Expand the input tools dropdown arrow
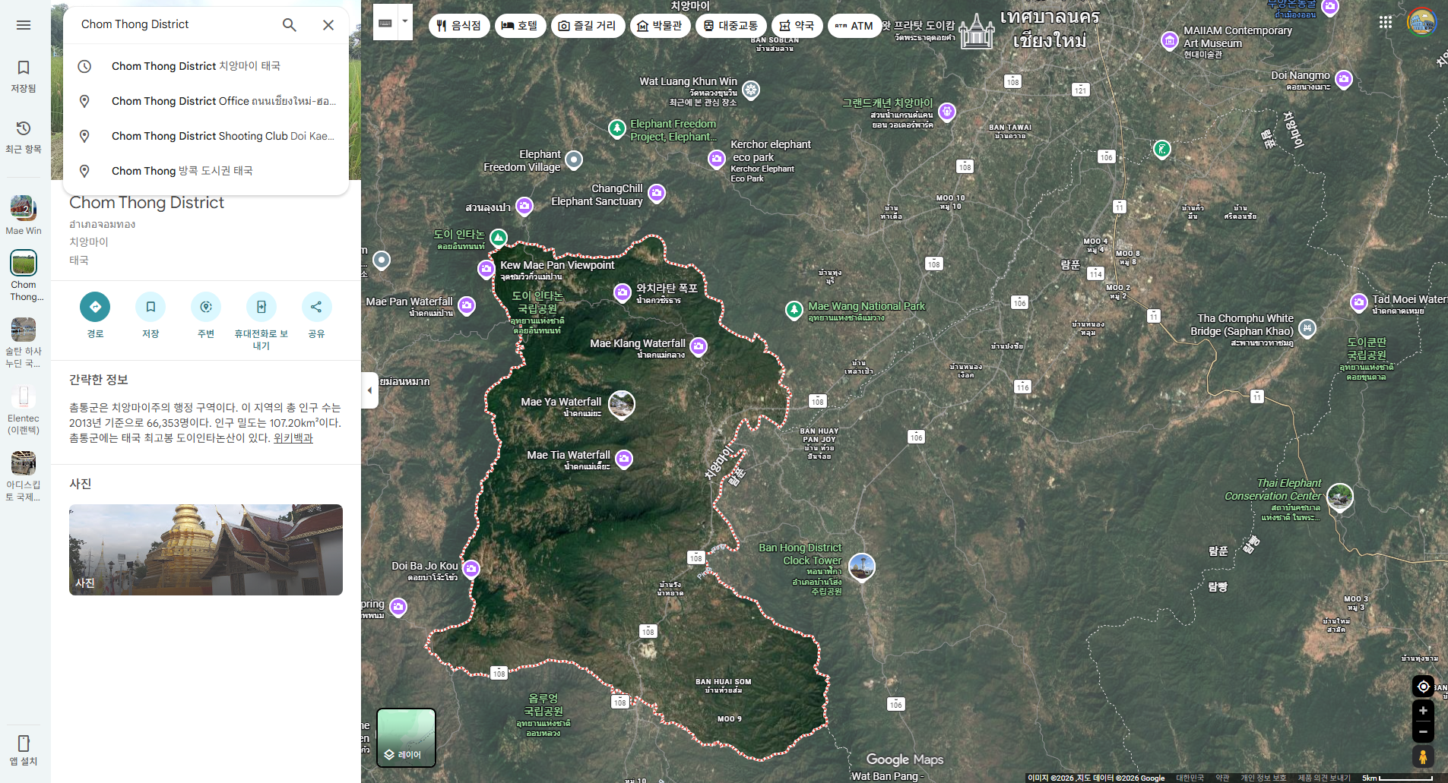Image resolution: width=1448 pixels, height=783 pixels. [x=405, y=24]
